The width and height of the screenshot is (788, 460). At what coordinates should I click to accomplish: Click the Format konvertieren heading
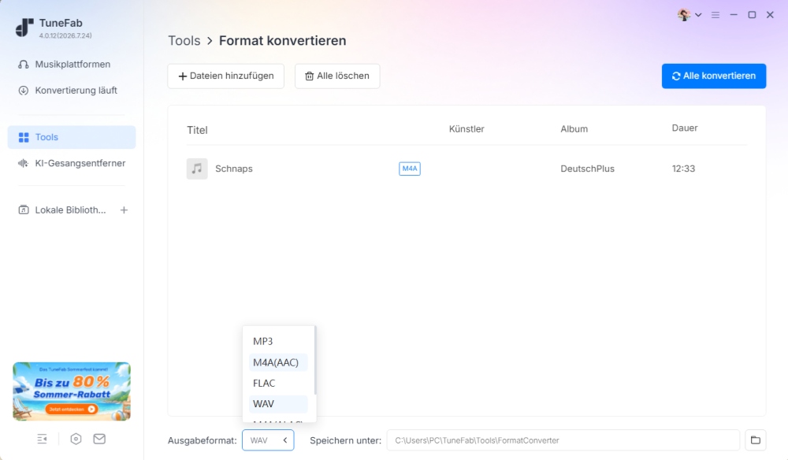coord(282,41)
